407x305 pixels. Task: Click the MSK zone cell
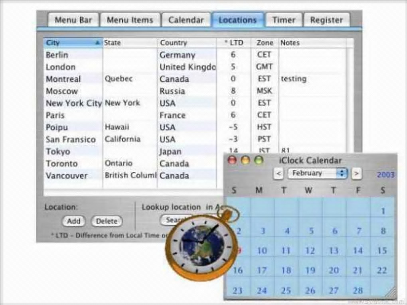[x=264, y=91]
